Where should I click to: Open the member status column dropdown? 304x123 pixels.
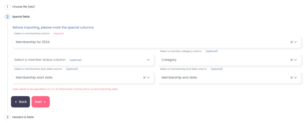(x=83, y=60)
